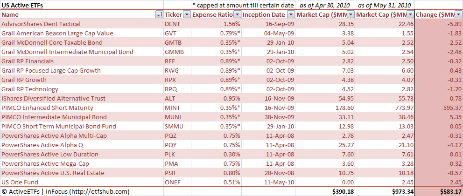Select the RFF ticker cell
Screen dimensions: 463x196
tap(177, 61)
